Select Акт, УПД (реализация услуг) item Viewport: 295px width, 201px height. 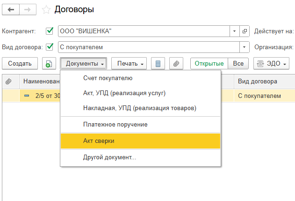click(140, 93)
